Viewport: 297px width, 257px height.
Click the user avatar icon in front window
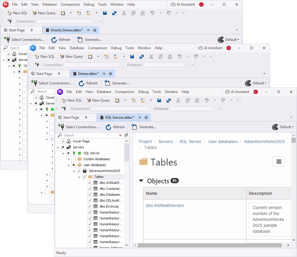click(256, 92)
